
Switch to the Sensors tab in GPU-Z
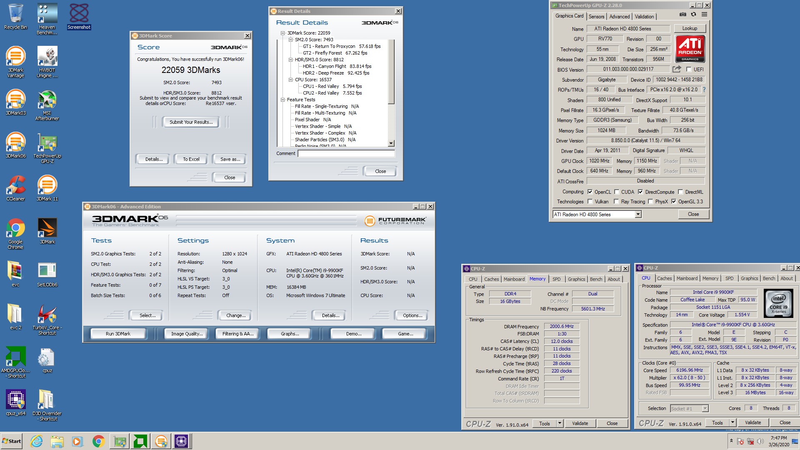point(596,17)
